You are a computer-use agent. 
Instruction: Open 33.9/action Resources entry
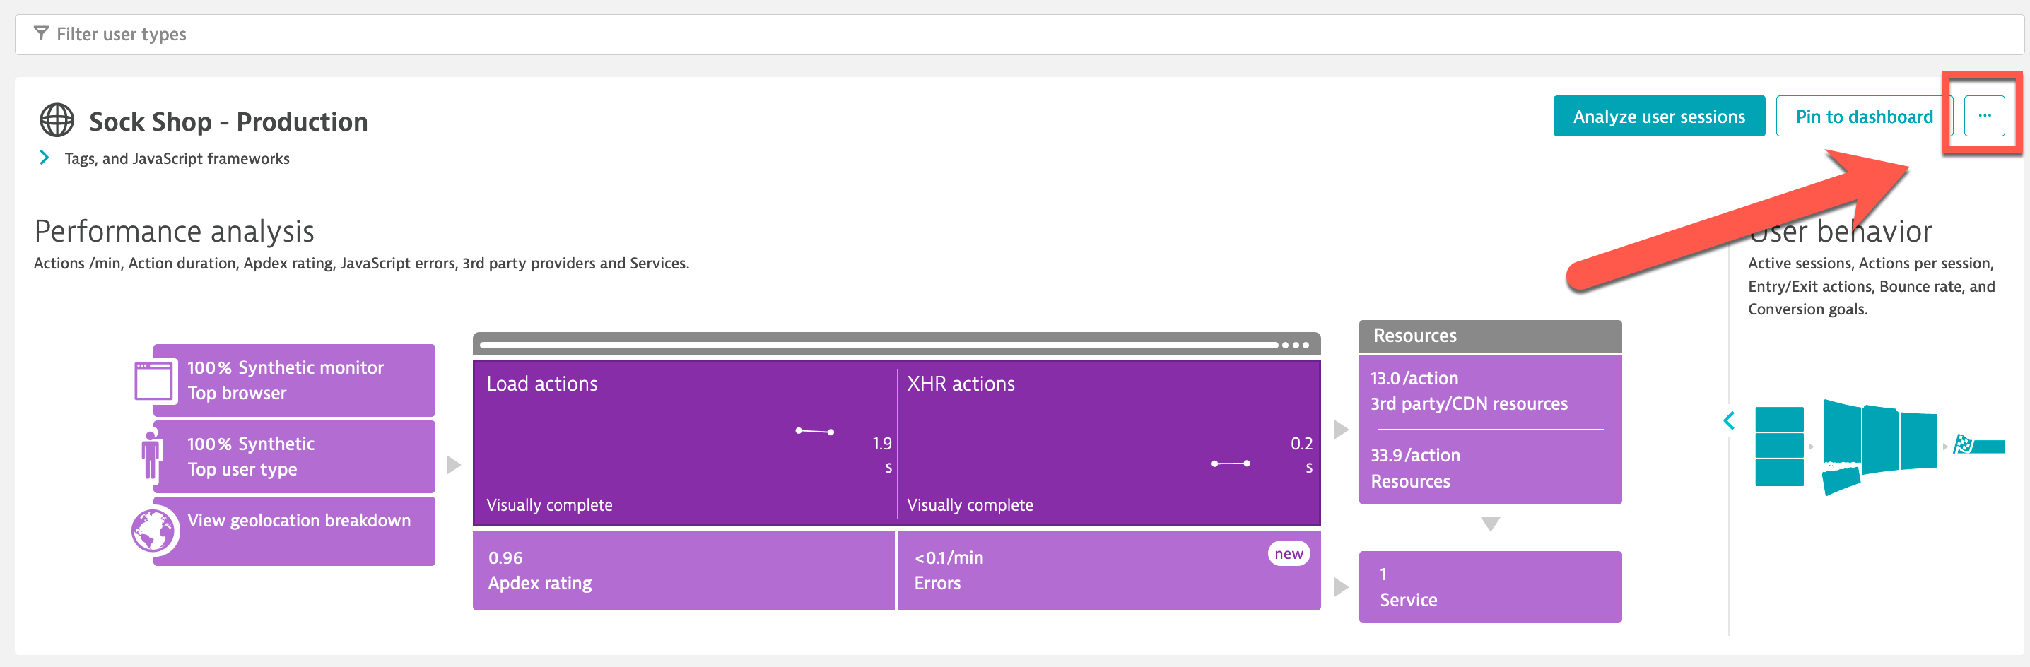click(1490, 468)
